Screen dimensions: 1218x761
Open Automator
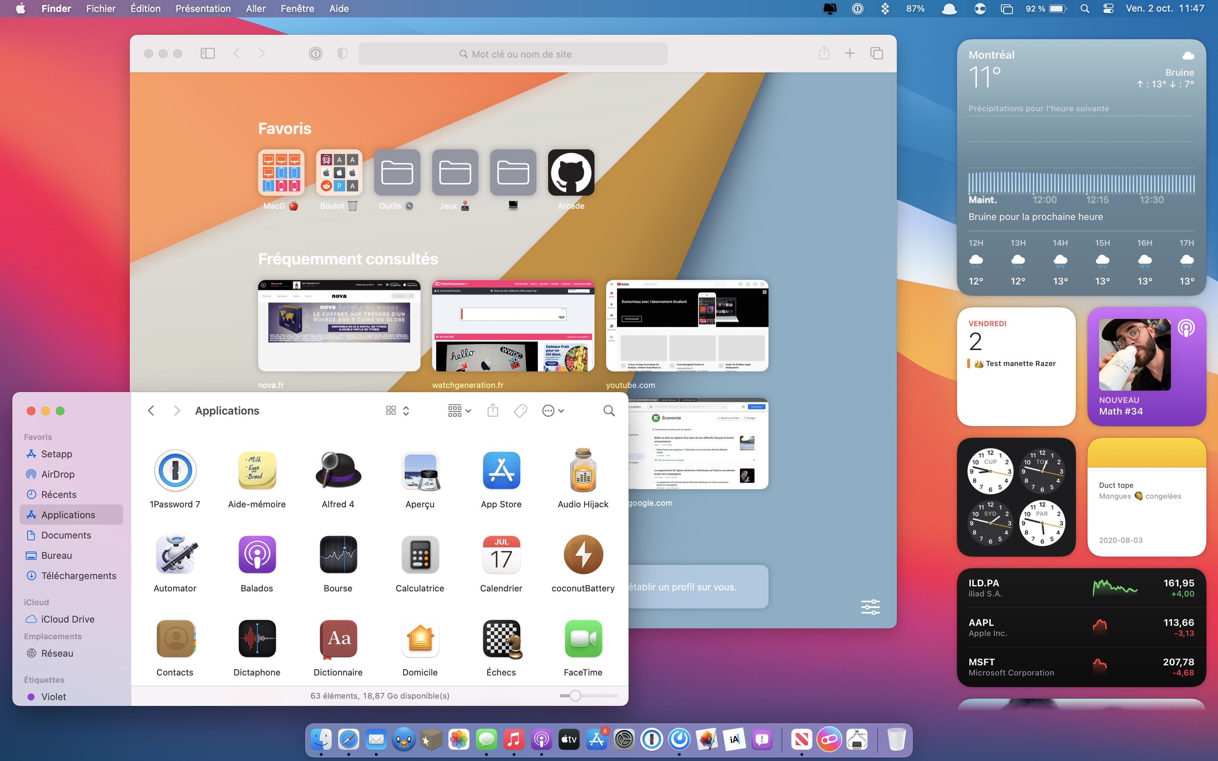tap(175, 555)
